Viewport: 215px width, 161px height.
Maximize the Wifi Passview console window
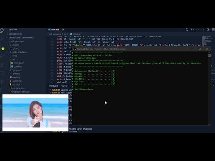point(200,49)
